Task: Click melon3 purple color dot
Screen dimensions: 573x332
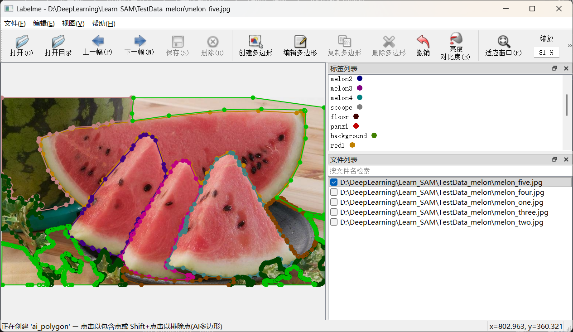Action: [x=360, y=88]
